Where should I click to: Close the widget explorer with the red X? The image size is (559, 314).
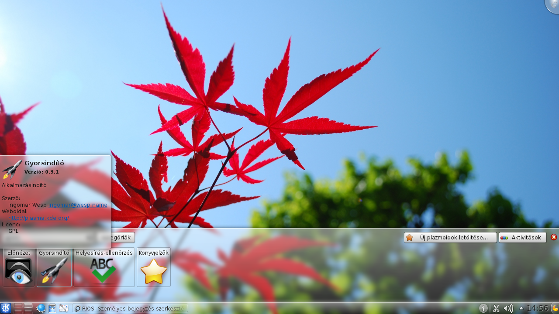pos(554,237)
